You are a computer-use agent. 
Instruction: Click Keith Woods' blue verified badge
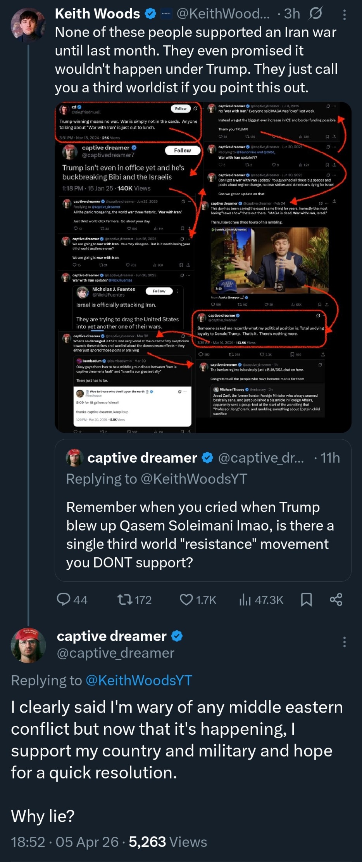pos(150,14)
